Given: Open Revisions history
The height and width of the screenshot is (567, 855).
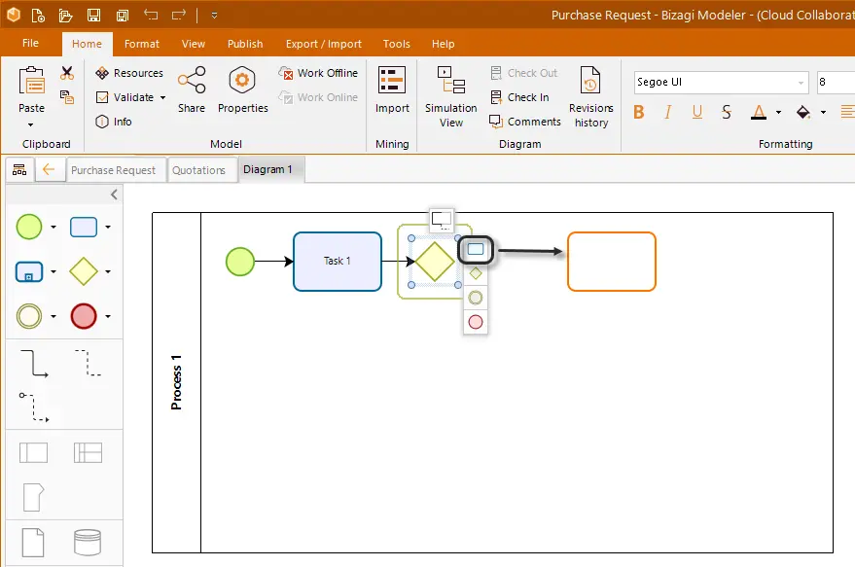Looking at the screenshot, I should point(591,97).
